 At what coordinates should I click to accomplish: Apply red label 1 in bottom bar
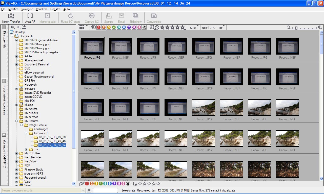87,184
